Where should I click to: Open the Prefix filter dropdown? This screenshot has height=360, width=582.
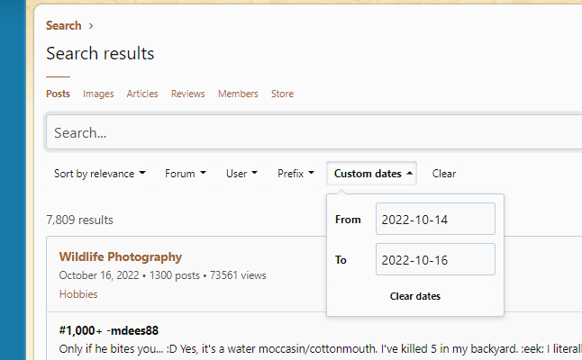pos(296,174)
